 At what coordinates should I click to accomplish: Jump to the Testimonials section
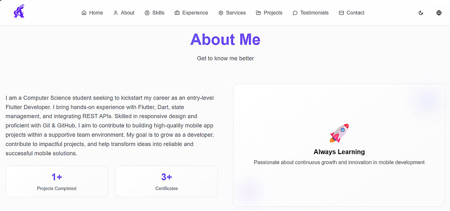[314, 13]
